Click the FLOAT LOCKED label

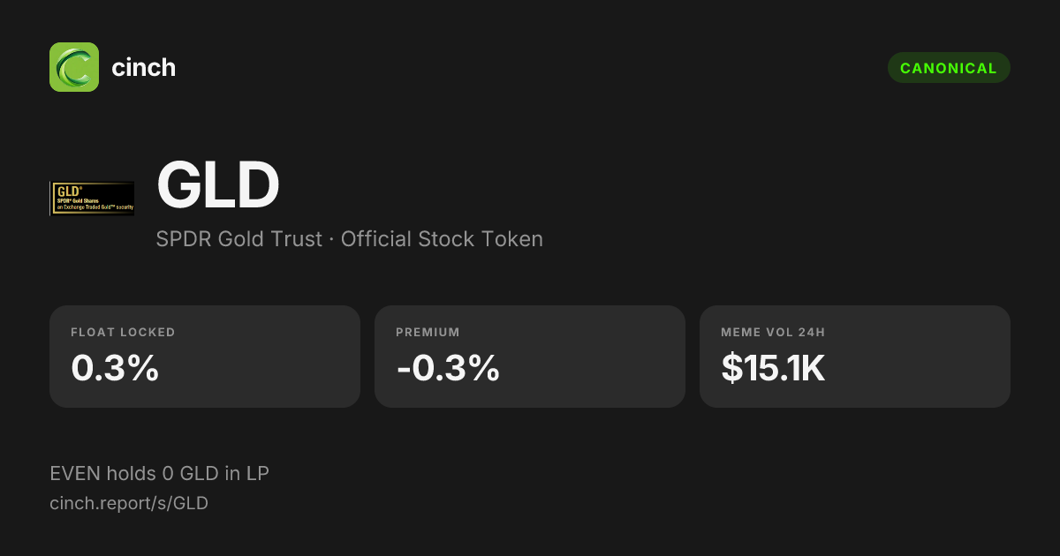point(123,333)
